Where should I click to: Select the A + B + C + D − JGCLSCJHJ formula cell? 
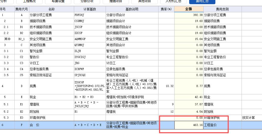90,104
